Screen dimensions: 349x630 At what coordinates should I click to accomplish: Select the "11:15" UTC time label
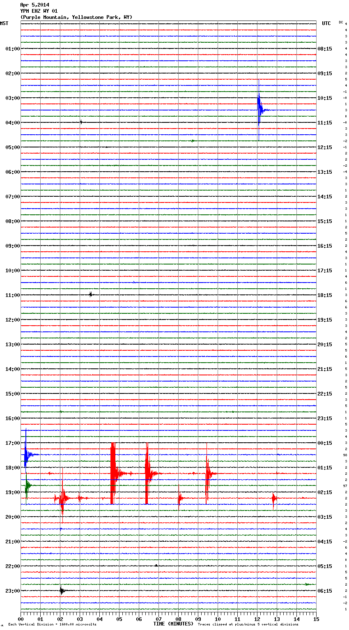click(325, 123)
